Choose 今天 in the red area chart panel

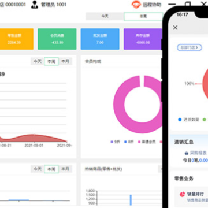pos(38,61)
